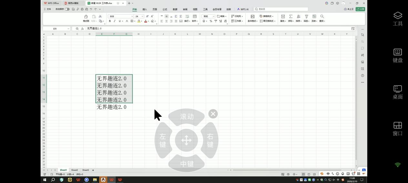This screenshot has width=408, height=183.
Task: Toggle bold formatting
Action: tap(110, 21)
